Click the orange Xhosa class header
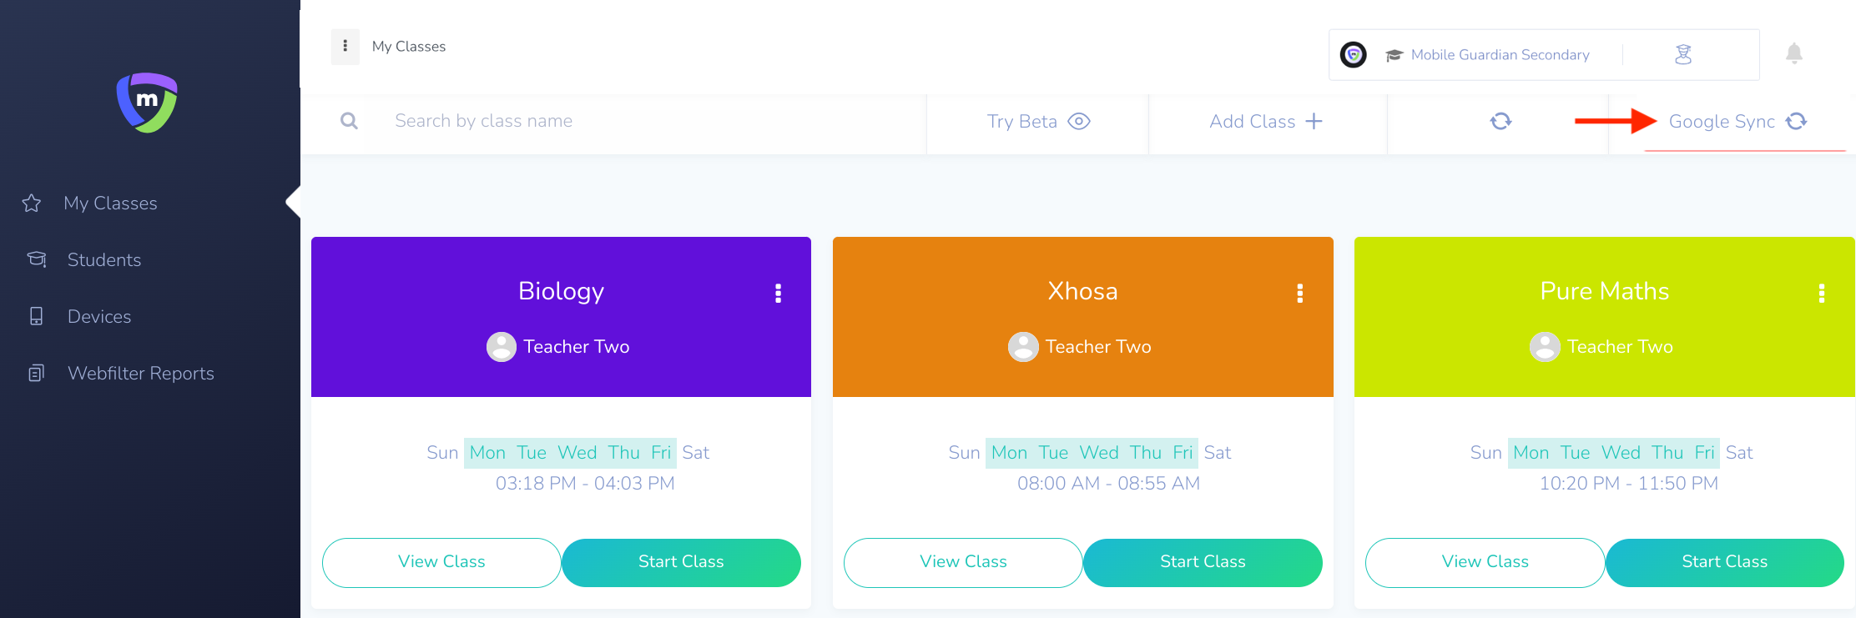This screenshot has width=1856, height=618. tap(1083, 317)
